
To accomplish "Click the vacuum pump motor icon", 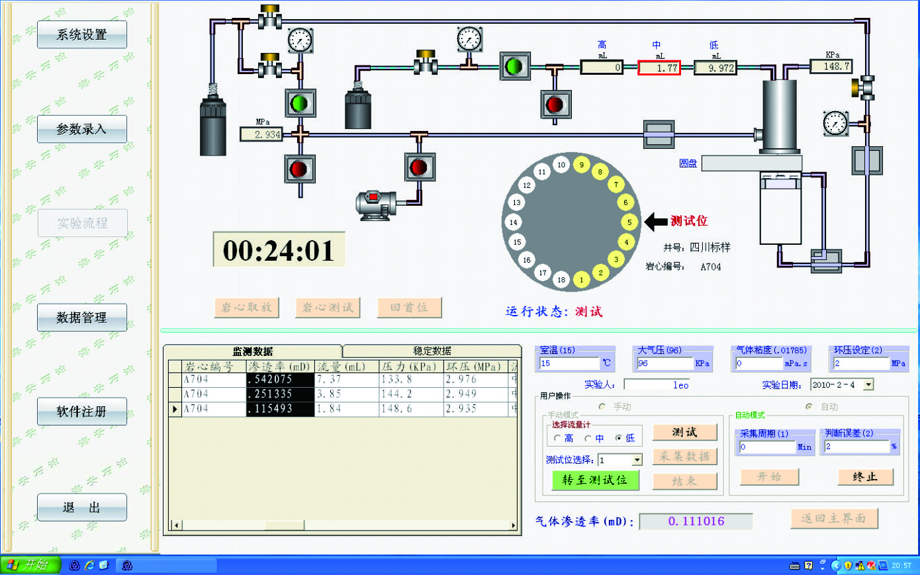I will click(376, 204).
